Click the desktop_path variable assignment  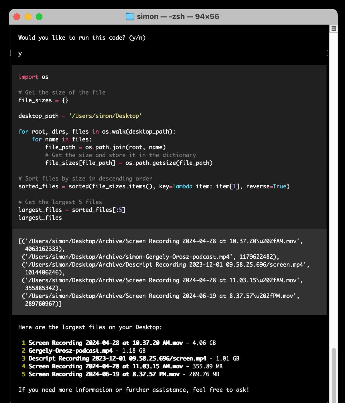pos(80,116)
